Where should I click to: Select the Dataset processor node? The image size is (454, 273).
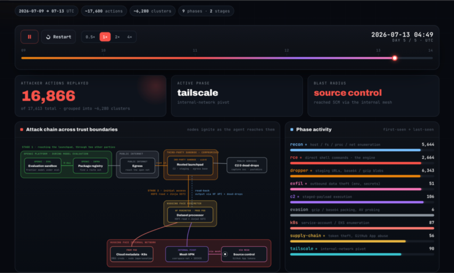[x=190, y=215]
